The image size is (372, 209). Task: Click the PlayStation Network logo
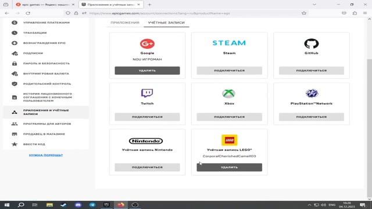pyautogui.click(x=312, y=93)
